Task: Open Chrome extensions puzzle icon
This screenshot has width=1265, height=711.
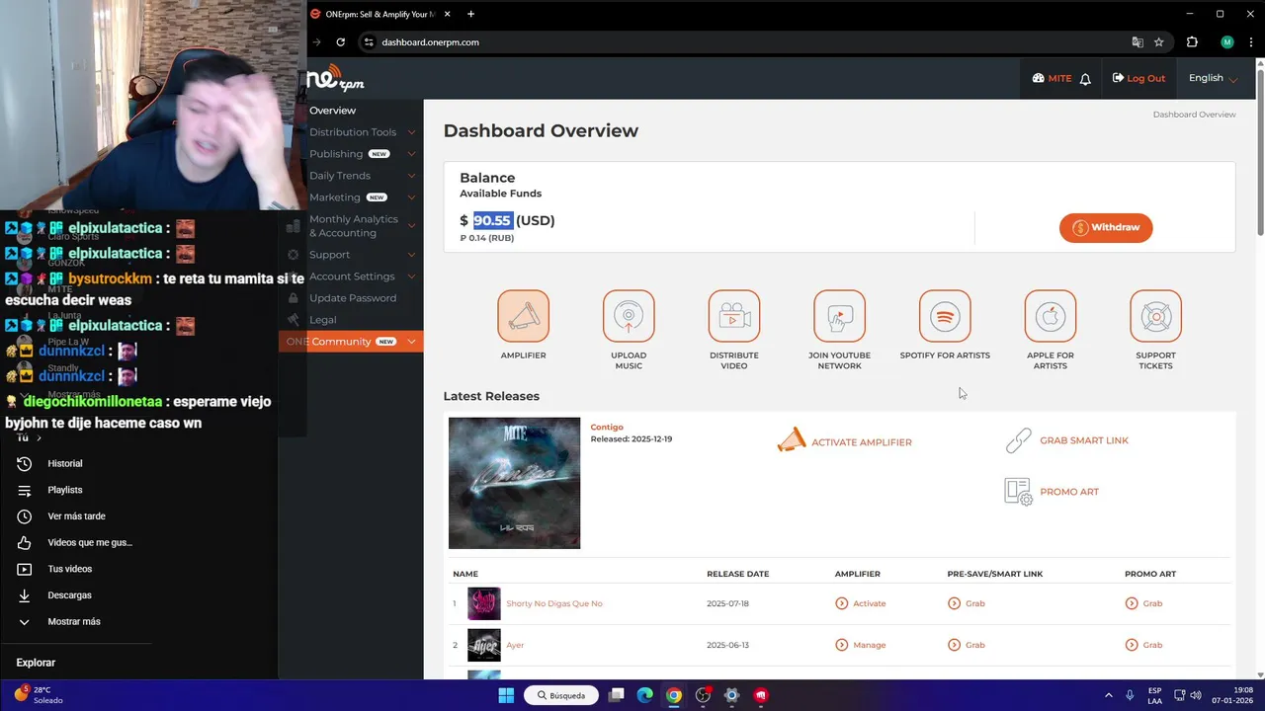Action: pyautogui.click(x=1192, y=42)
